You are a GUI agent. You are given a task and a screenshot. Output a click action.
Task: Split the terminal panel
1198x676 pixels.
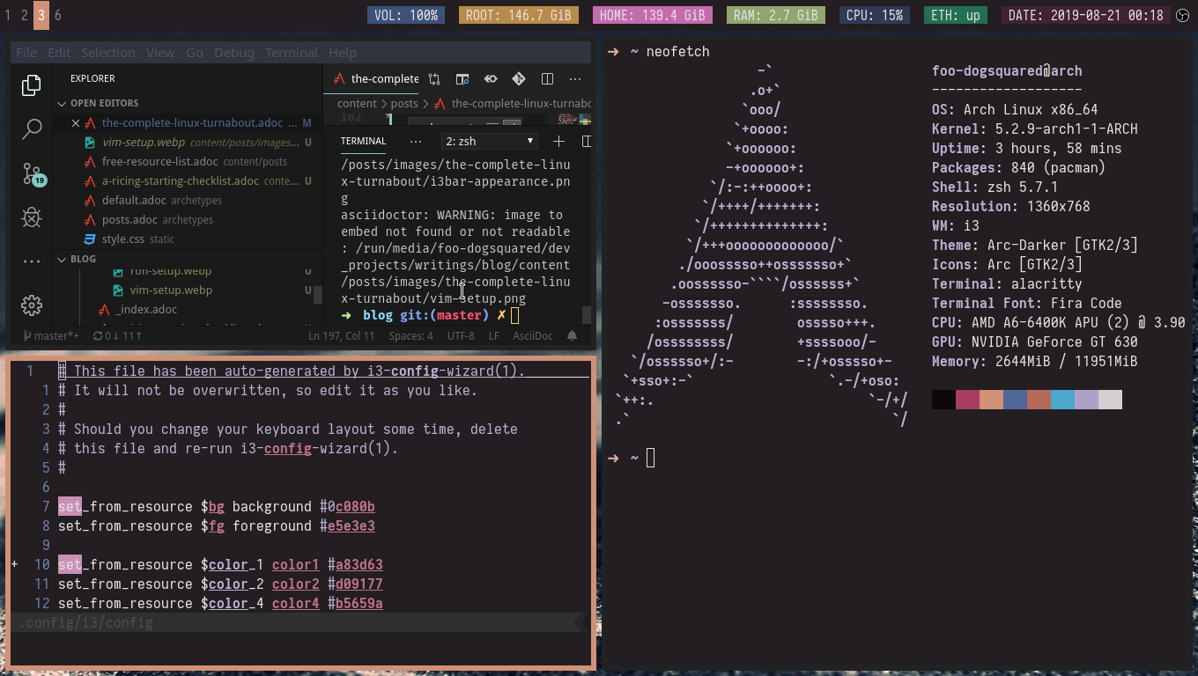point(587,141)
